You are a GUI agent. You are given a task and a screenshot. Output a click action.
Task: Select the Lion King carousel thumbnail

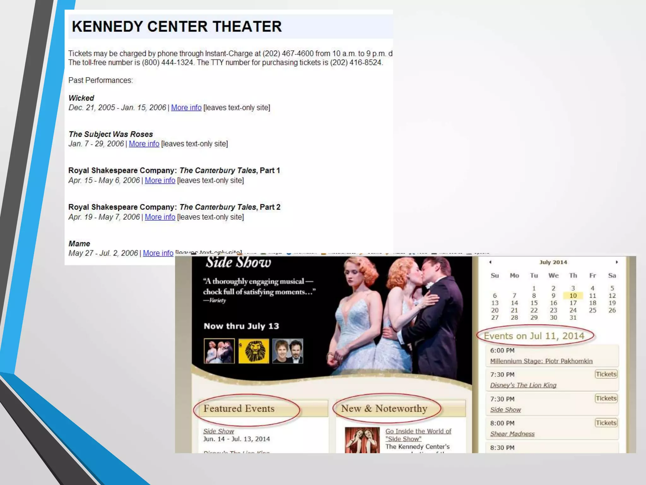point(254,351)
